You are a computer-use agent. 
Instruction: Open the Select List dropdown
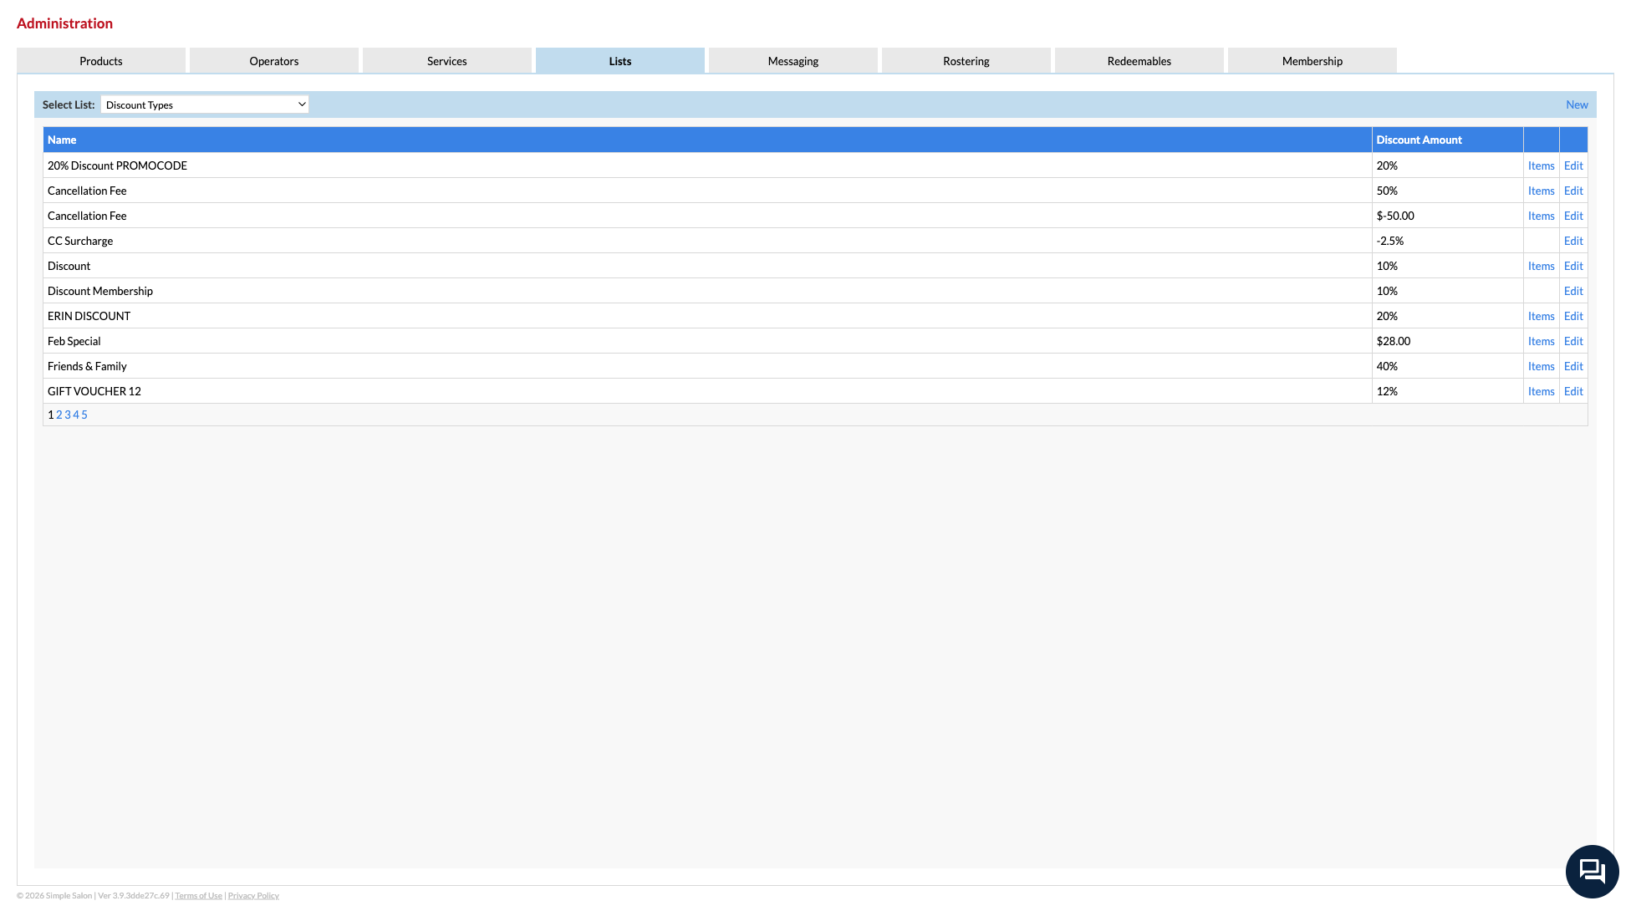pyautogui.click(x=205, y=104)
